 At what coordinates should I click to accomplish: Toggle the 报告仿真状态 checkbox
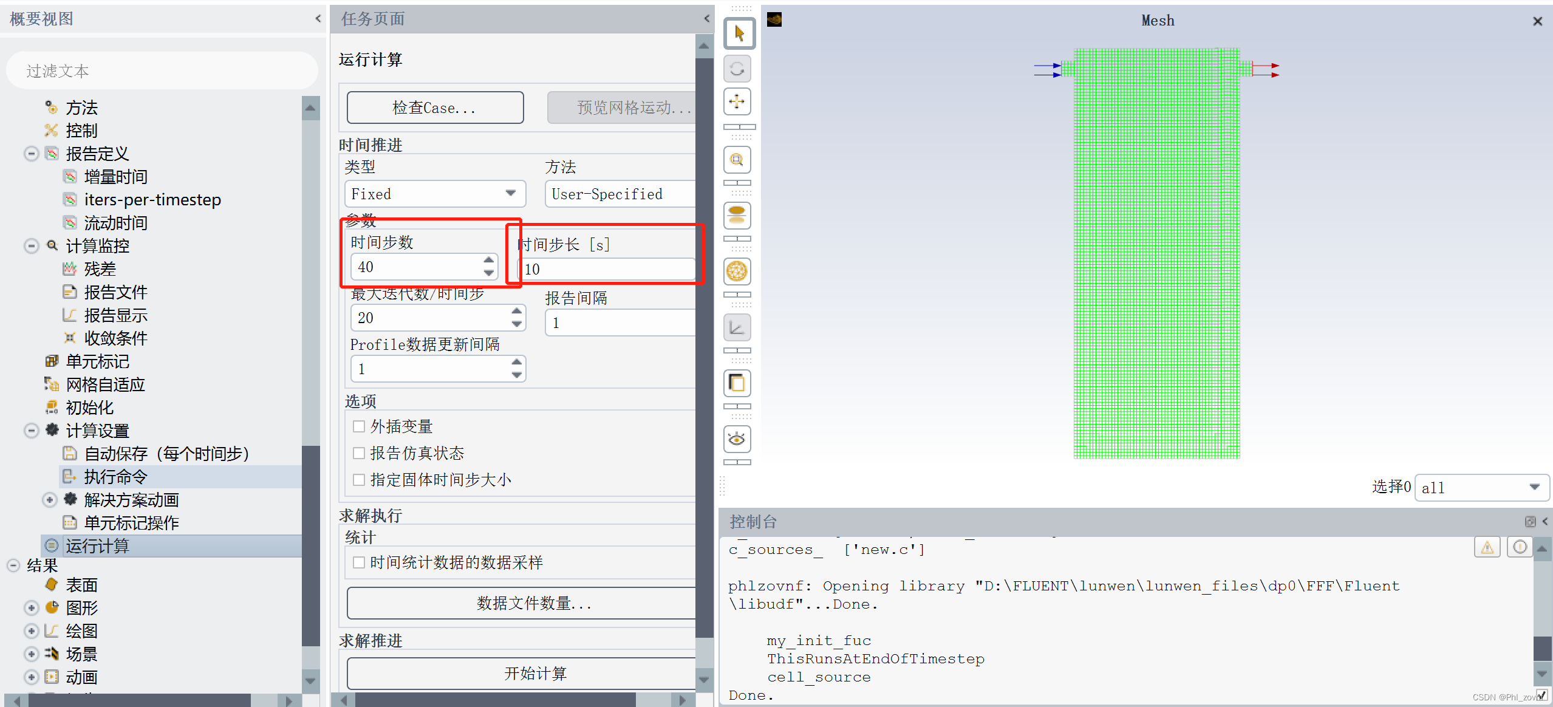[x=359, y=453]
